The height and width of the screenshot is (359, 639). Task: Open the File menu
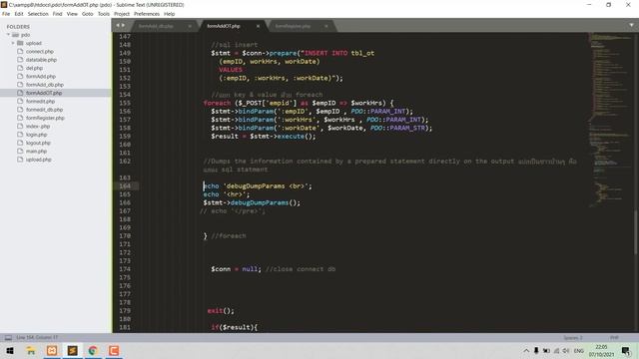(6, 14)
